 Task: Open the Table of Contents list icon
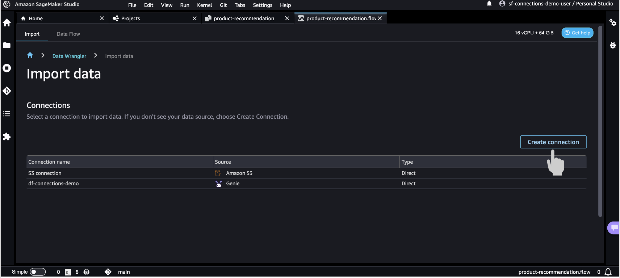coord(7,114)
